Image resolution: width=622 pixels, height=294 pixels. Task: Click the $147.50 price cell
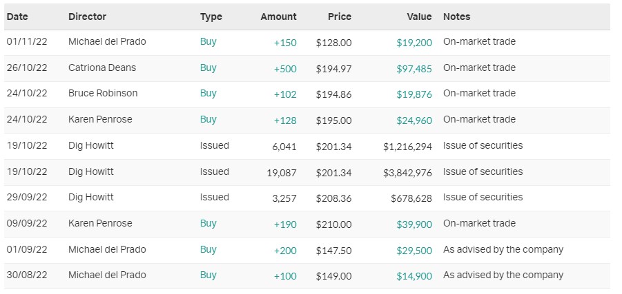[333, 250]
